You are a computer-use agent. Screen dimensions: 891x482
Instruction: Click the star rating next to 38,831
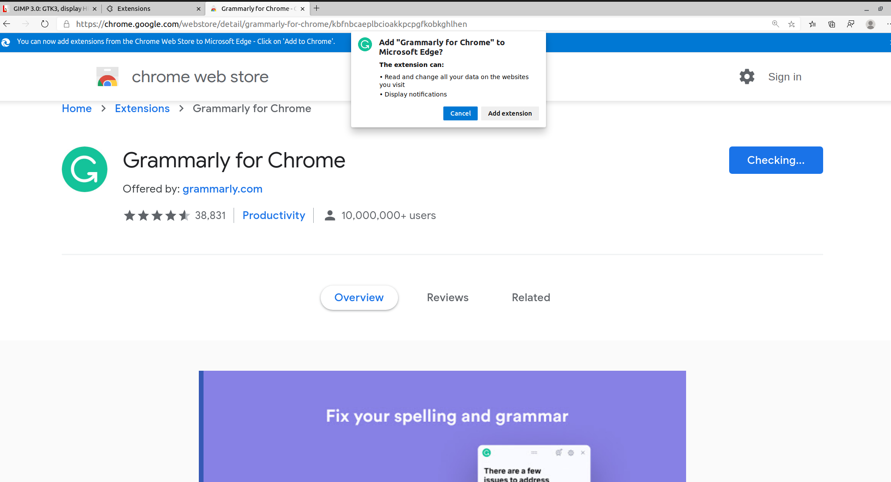pos(157,215)
